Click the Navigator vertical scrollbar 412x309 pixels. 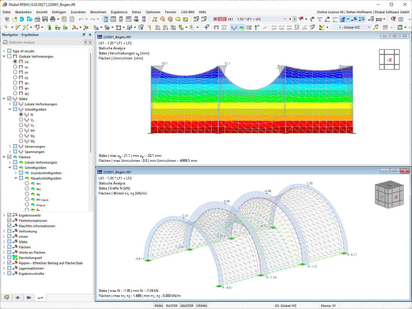click(x=90, y=103)
